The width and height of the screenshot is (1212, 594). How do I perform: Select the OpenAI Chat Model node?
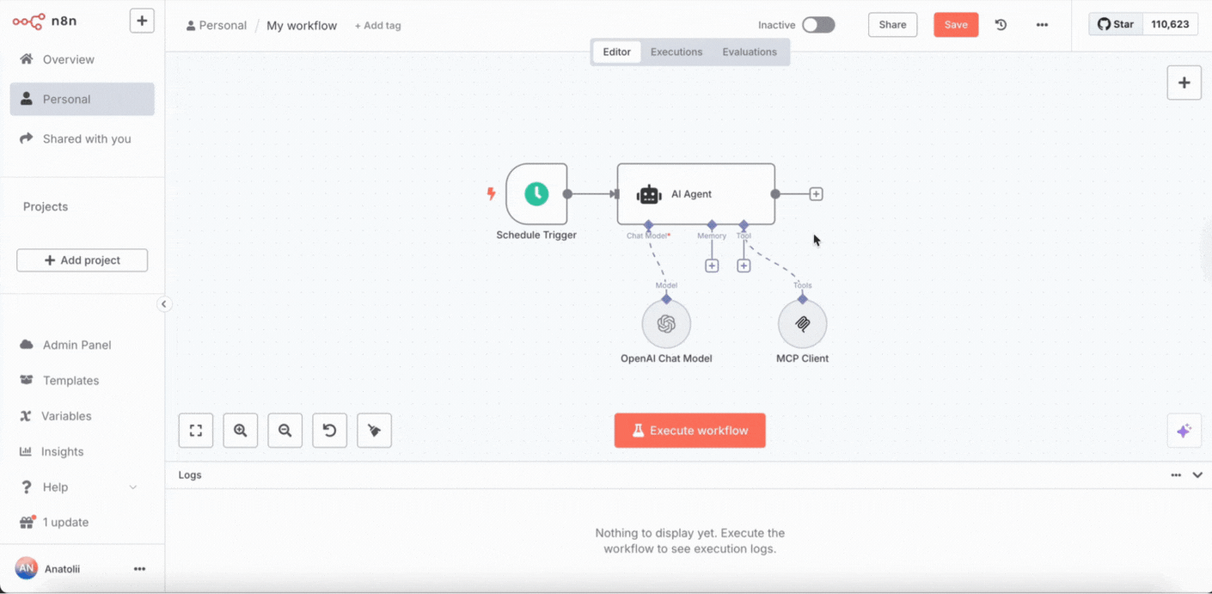666,324
